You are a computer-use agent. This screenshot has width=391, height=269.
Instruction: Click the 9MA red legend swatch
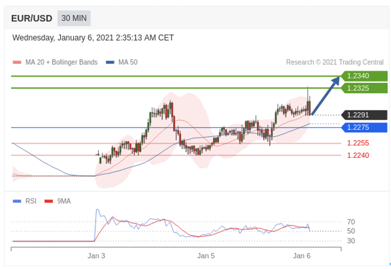click(x=49, y=201)
